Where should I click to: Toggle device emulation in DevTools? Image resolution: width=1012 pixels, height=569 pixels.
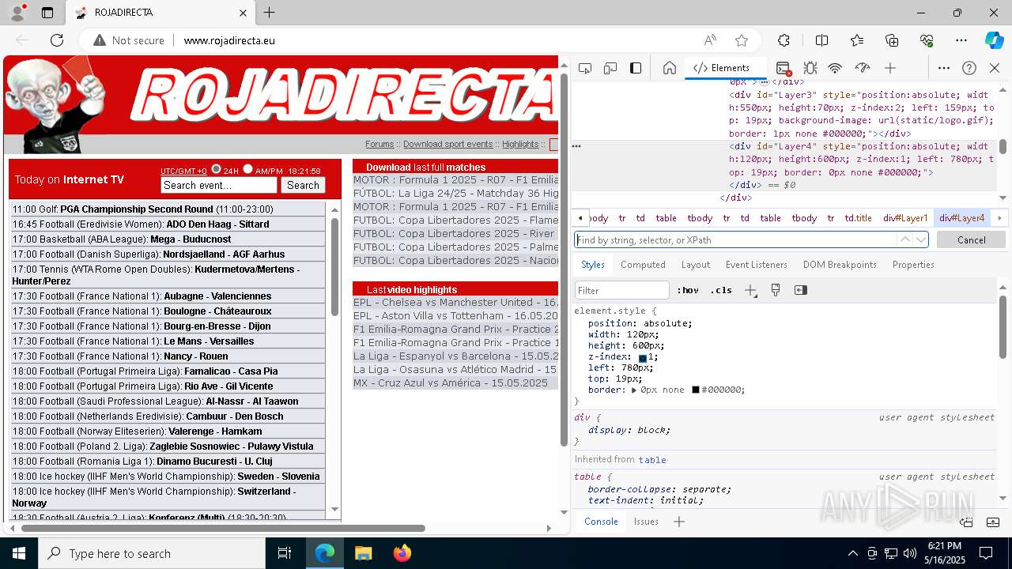(610, 68)
